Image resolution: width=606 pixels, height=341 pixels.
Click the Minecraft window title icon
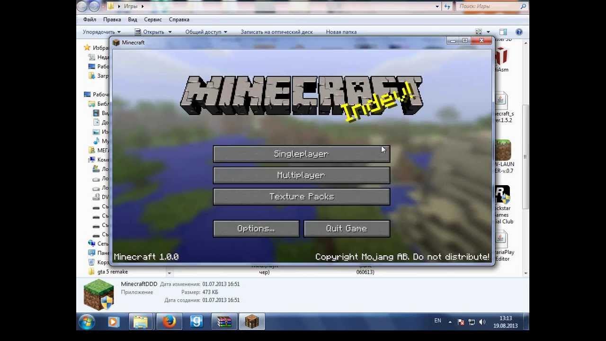coord(116,43)
